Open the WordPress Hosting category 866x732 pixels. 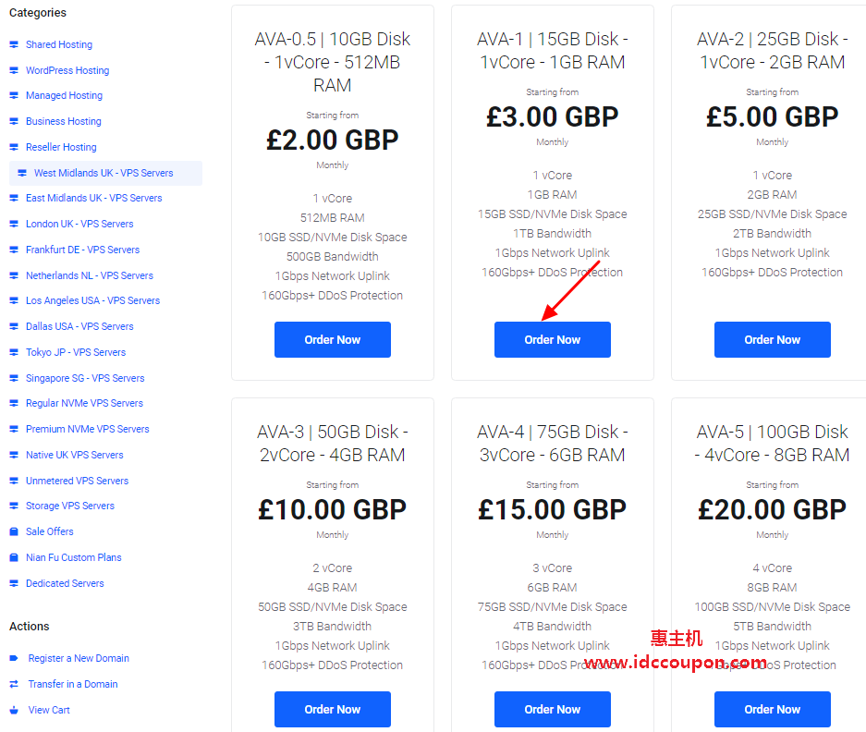67,70
